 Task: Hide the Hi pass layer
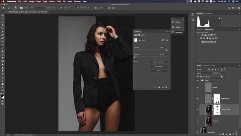click(x=197, y=87)
